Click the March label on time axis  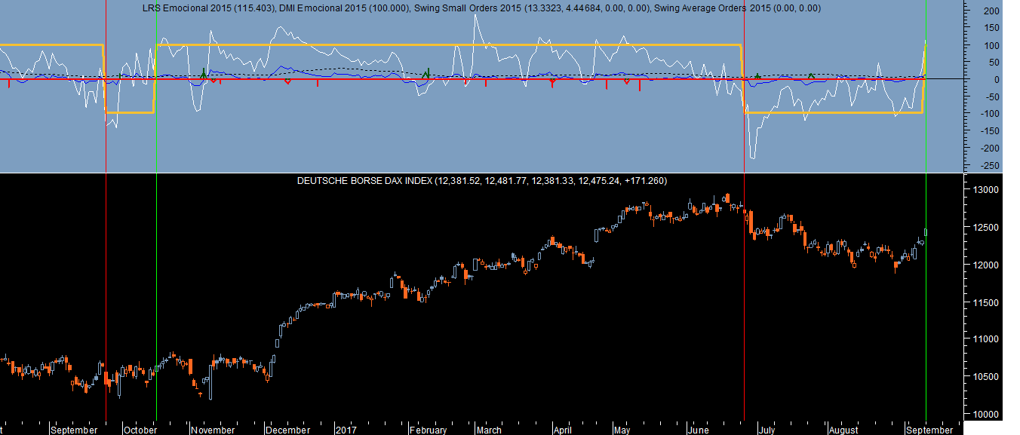(x=489, y=430)
